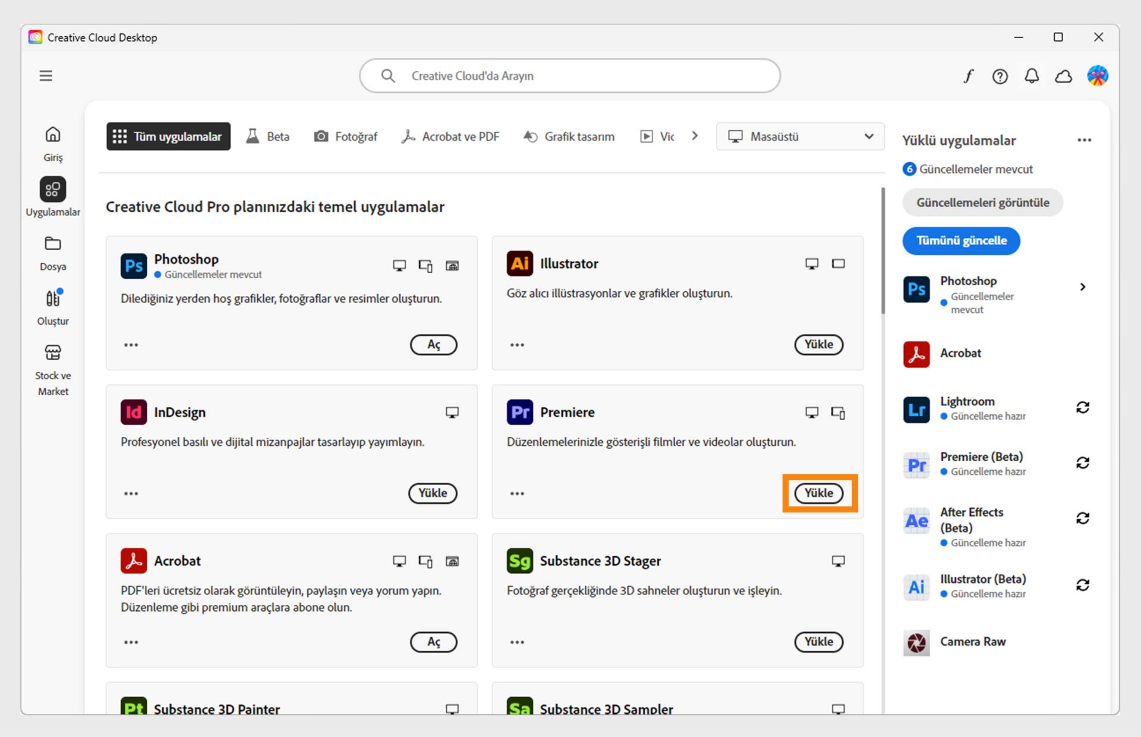Click the Photoshop app icon in card
The width and height of the screenshot is (1141, 737).
coord(134,266)
